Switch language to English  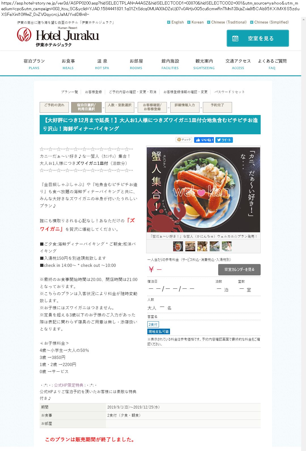coord(176,22)
